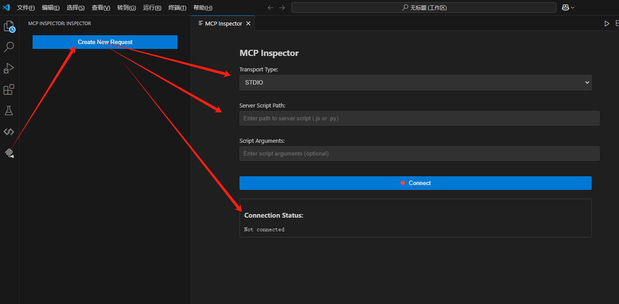Click the 'MCP Inspector' page heading

pyautogui.click(x=269, y=53)
